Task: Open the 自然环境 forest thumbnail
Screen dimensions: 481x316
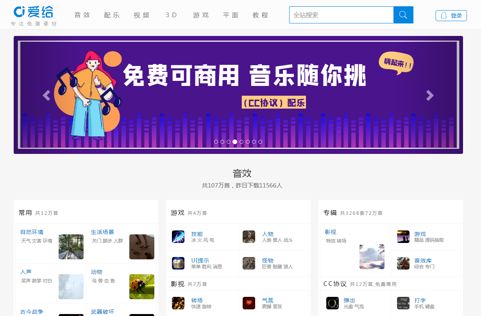Action: tap(71, 247)
